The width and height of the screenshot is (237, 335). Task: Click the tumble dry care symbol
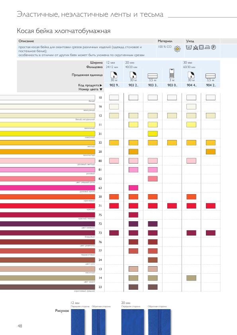pyautogui.click(x=201, y=47)
